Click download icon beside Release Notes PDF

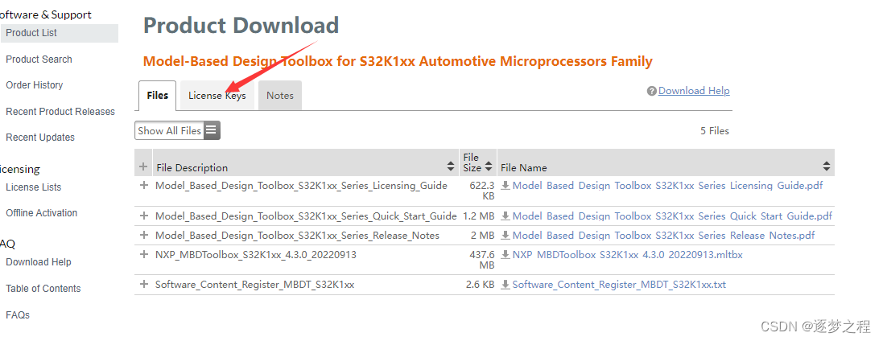click(505, 236)
